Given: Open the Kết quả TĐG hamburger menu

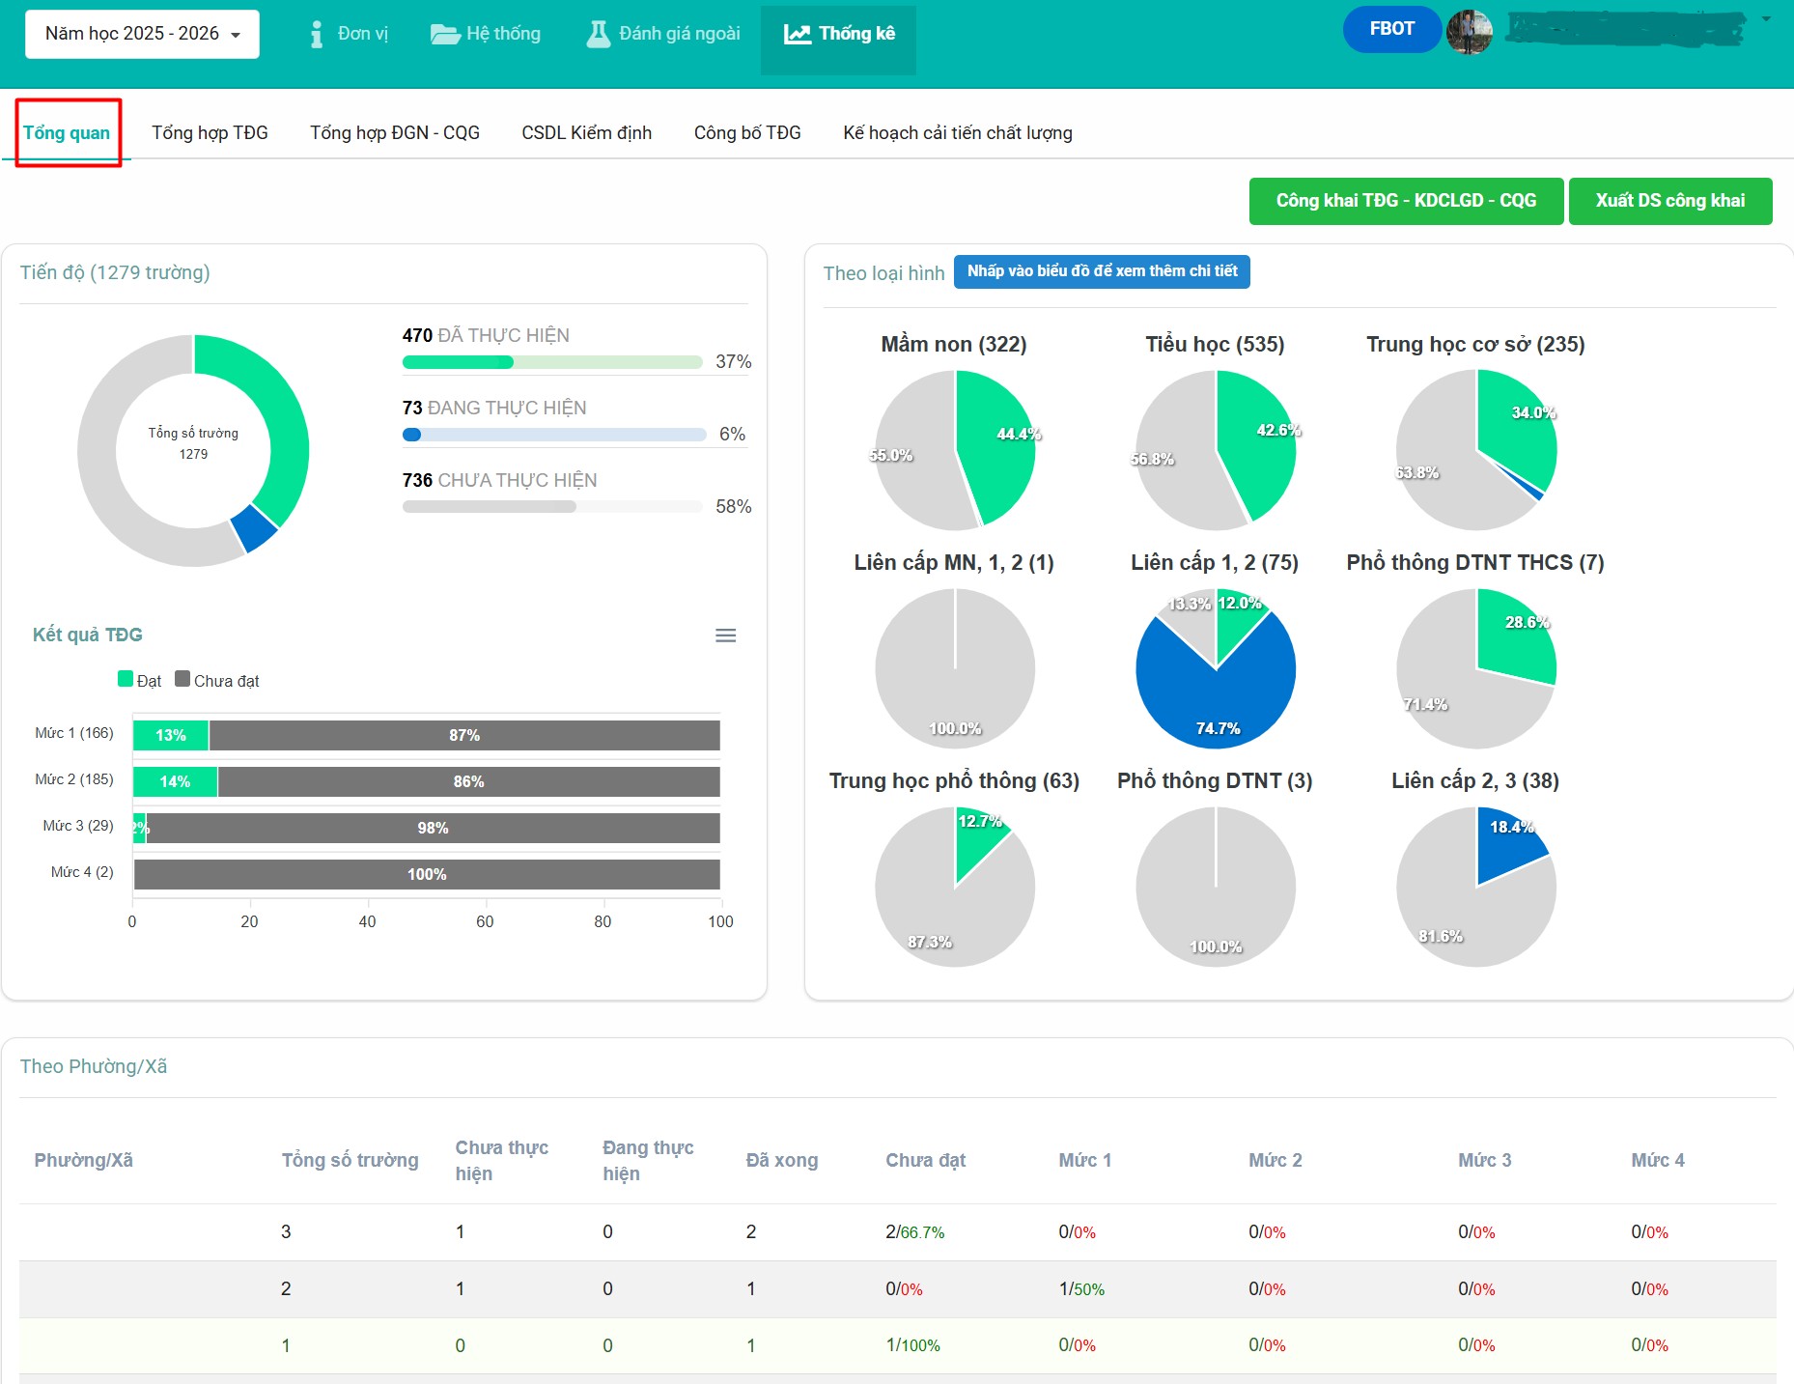Looking at the screenshot, I should (x=725, y=636).
